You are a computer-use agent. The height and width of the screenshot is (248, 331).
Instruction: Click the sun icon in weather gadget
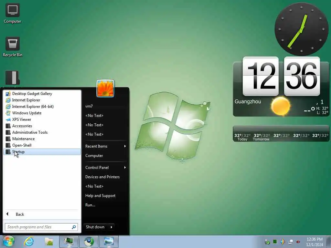tap(281, 106)
